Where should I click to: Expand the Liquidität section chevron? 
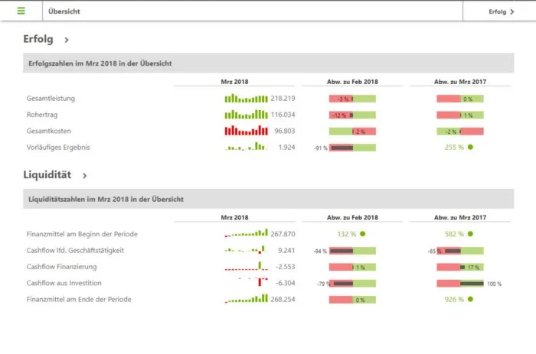point(84,176)
